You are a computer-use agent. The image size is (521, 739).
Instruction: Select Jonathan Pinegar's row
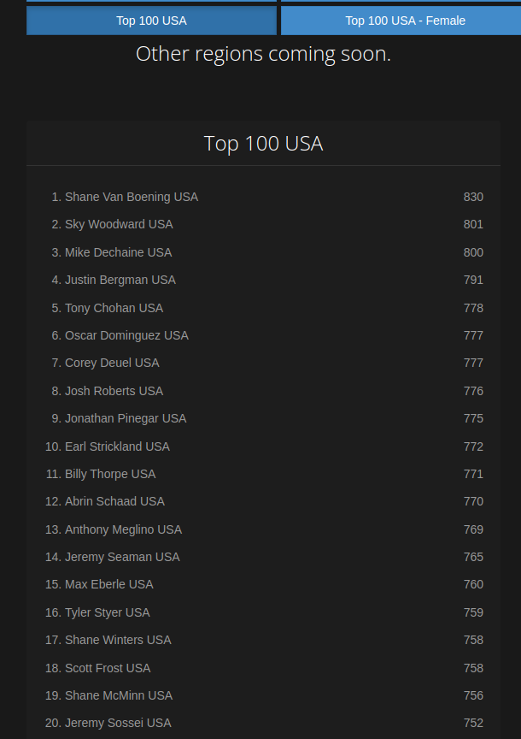click(x=125, y=418)
